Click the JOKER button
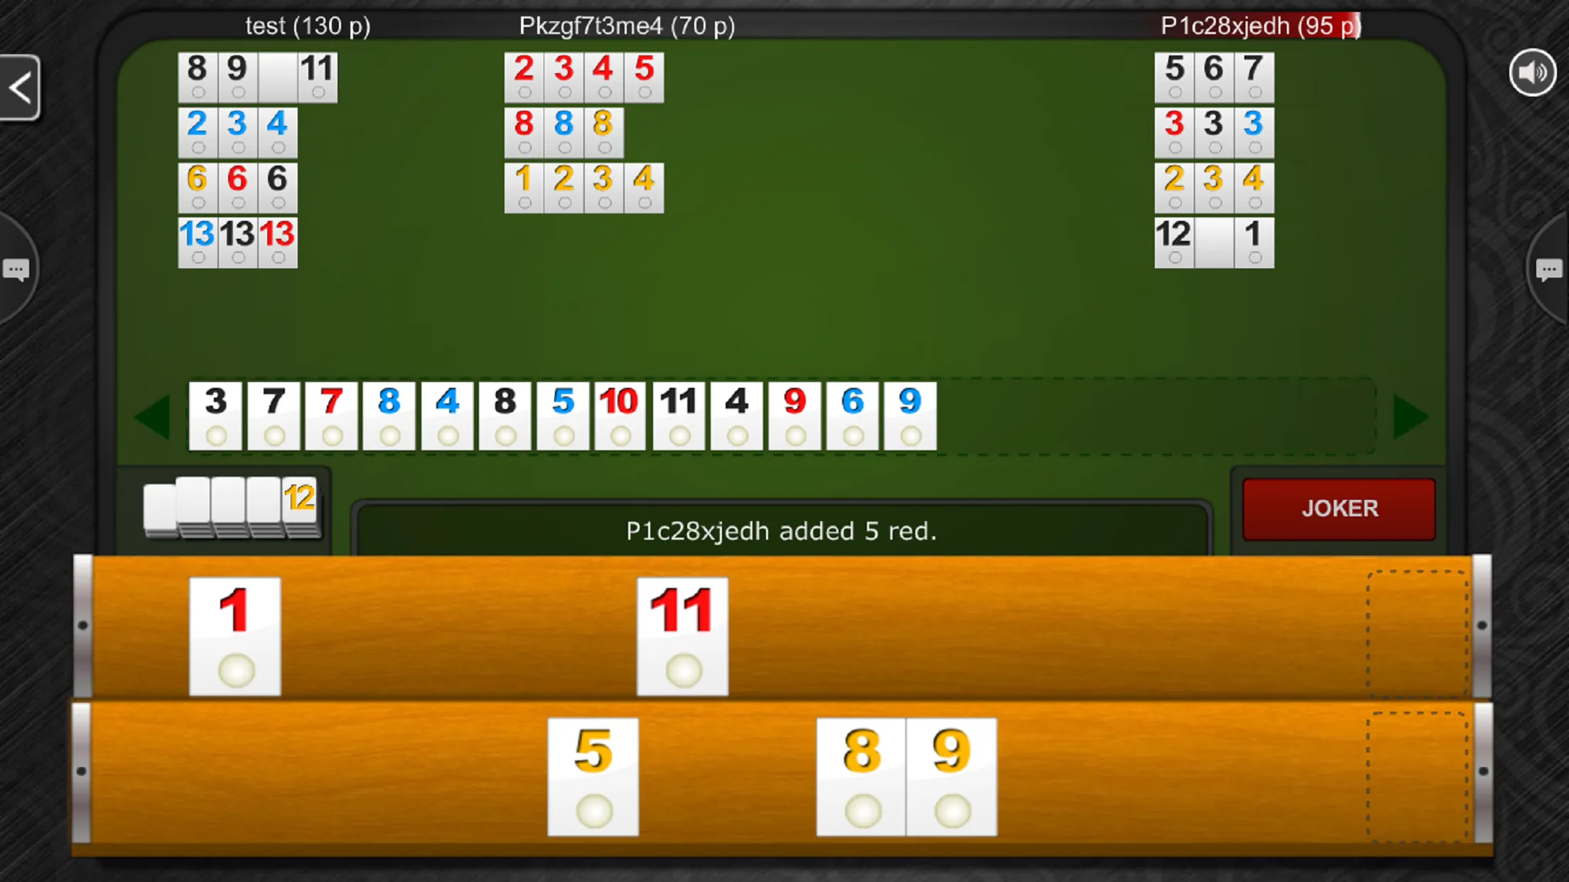 pyautogui.click(x=1339, y=507)
